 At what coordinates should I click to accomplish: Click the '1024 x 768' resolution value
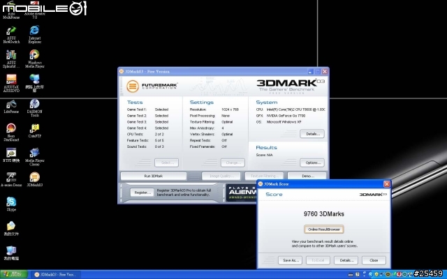point(230,110)
